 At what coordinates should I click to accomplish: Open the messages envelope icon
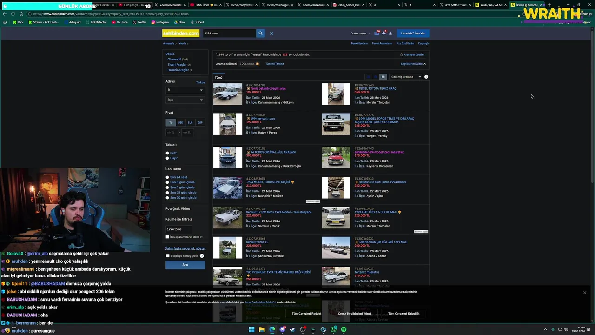[377, 33]
